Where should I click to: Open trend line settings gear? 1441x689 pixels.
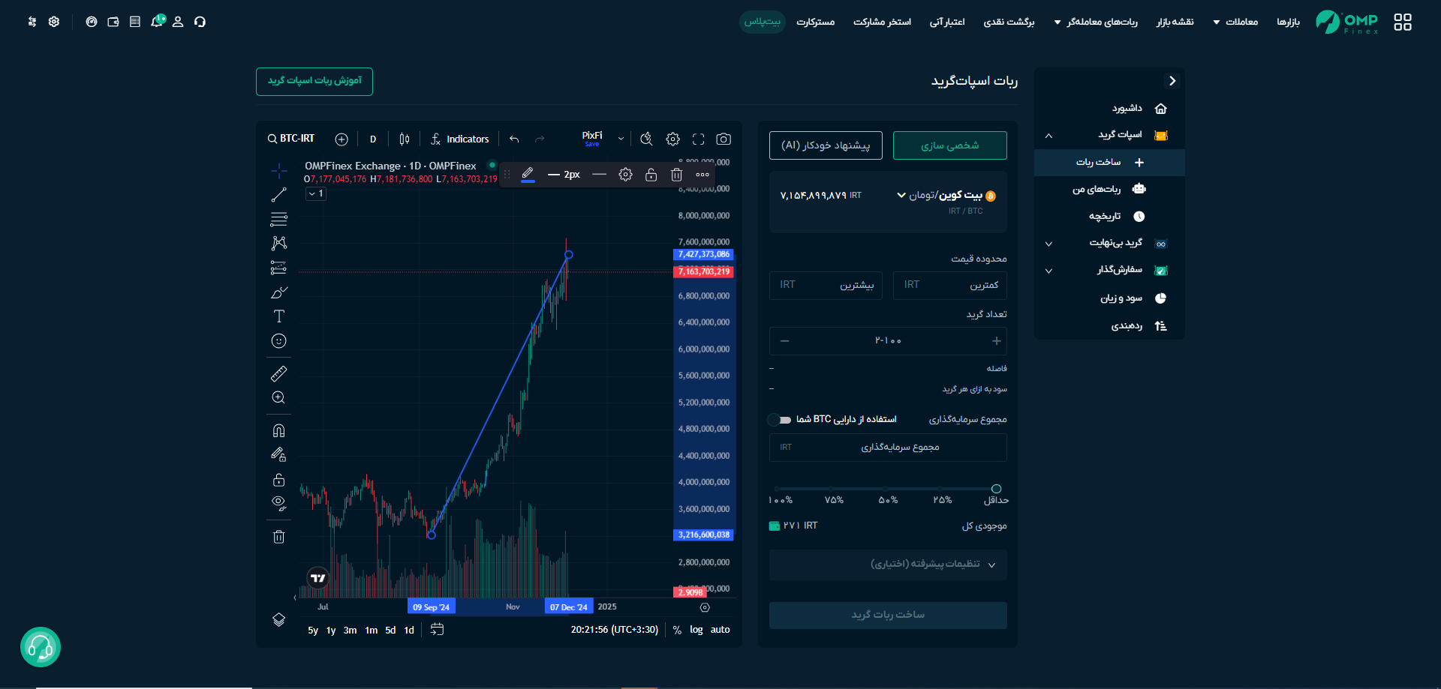625,174
